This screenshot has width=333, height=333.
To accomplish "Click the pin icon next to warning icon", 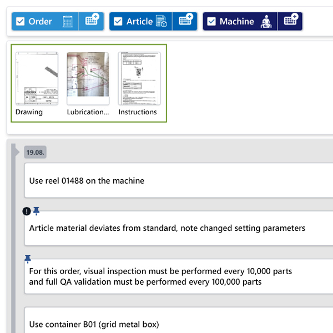I will (37, 211).
